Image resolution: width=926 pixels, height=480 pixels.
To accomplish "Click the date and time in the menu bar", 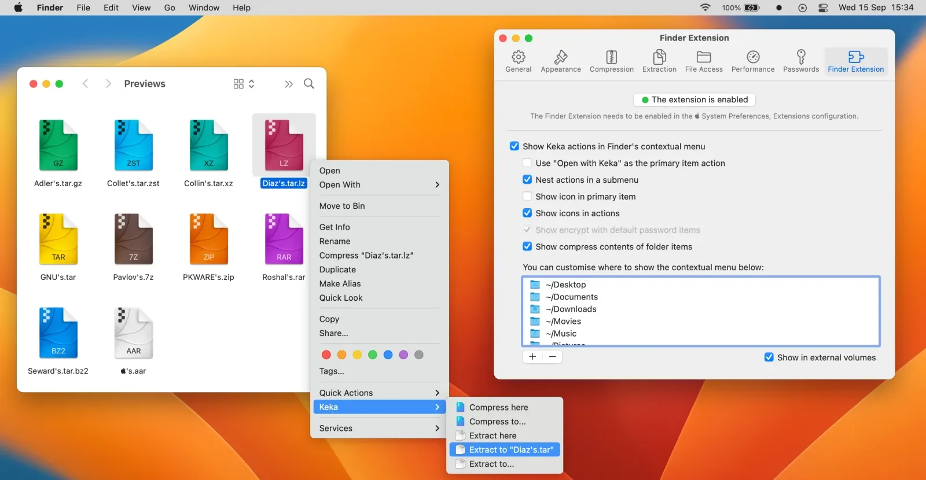I will pos(876,8).
